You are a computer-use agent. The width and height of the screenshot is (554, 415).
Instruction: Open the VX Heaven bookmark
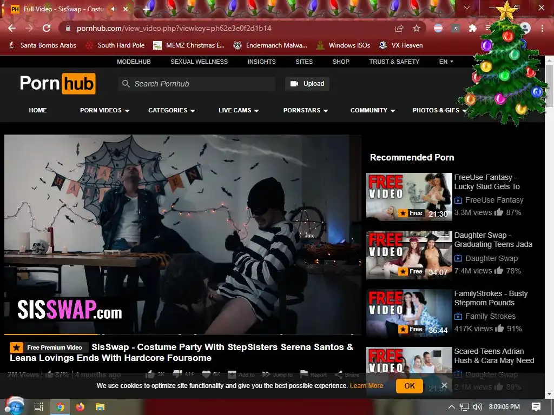pos(401,45)
